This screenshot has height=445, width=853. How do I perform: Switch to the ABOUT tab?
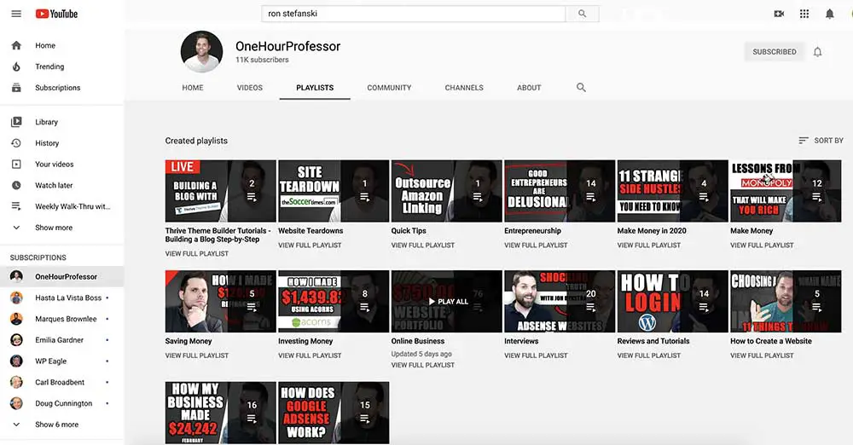[x=529, y=88]
